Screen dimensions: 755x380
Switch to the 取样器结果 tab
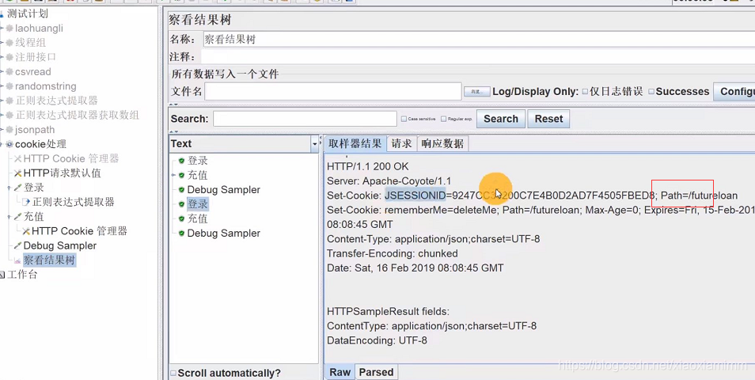[355, 143]
